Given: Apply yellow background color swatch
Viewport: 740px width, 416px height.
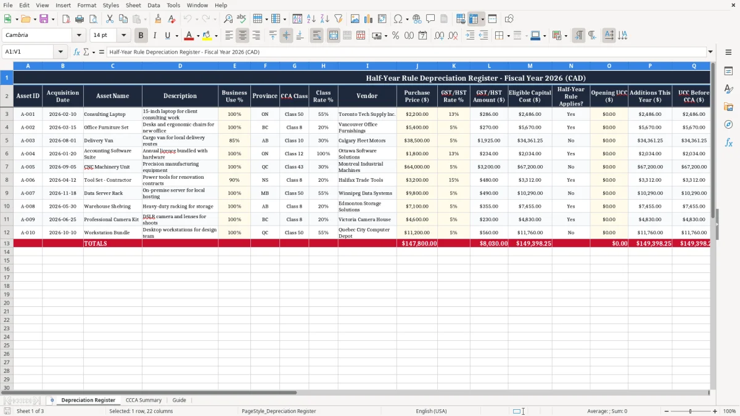Looking at the screenshot, I should tap(207, 36).
